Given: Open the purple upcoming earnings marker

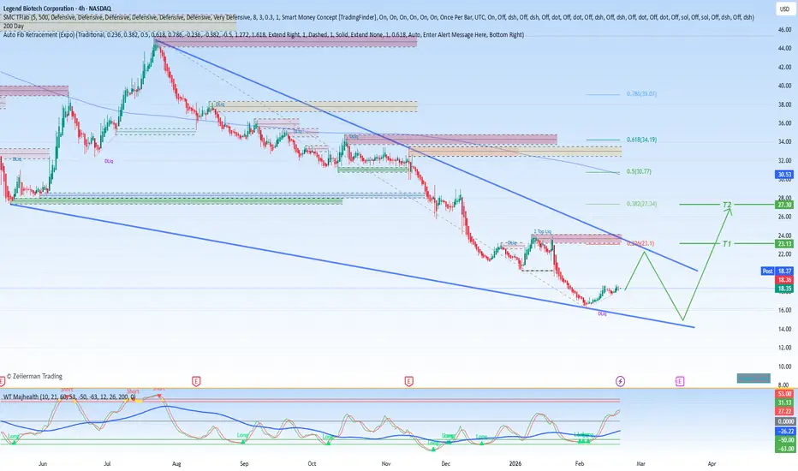Looking at the screenshot, I should pyautogui.click(x=680, y=381).
